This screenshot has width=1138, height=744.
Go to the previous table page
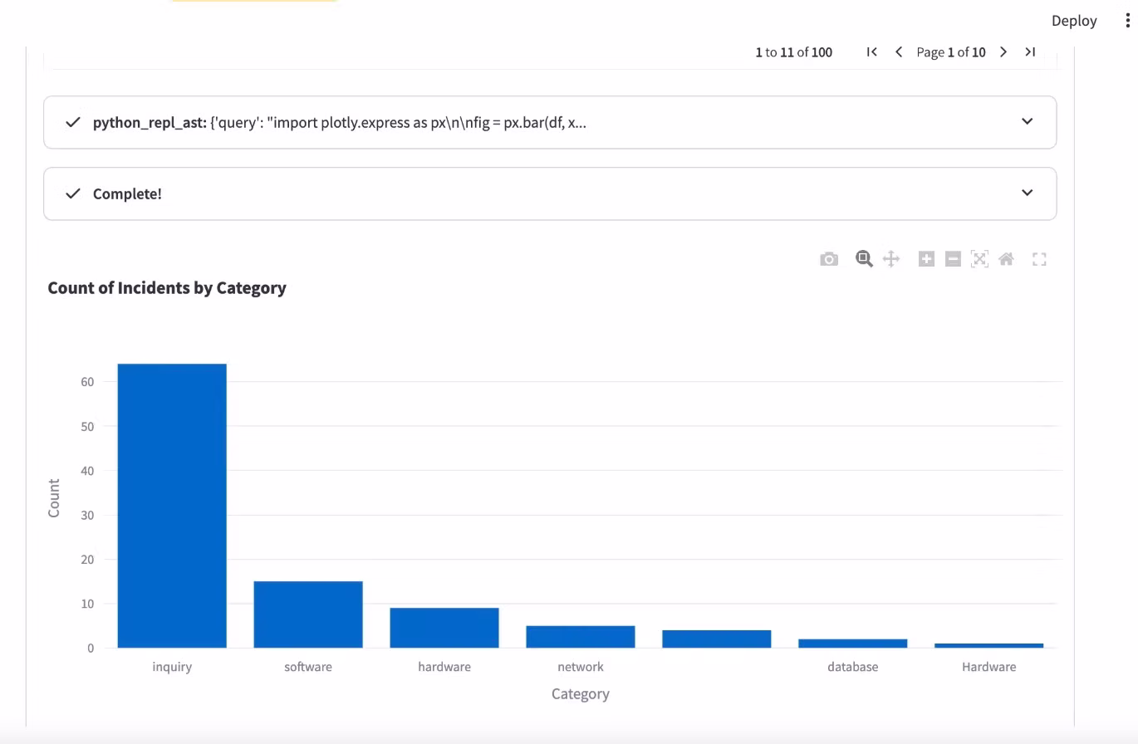coord(899,52)
